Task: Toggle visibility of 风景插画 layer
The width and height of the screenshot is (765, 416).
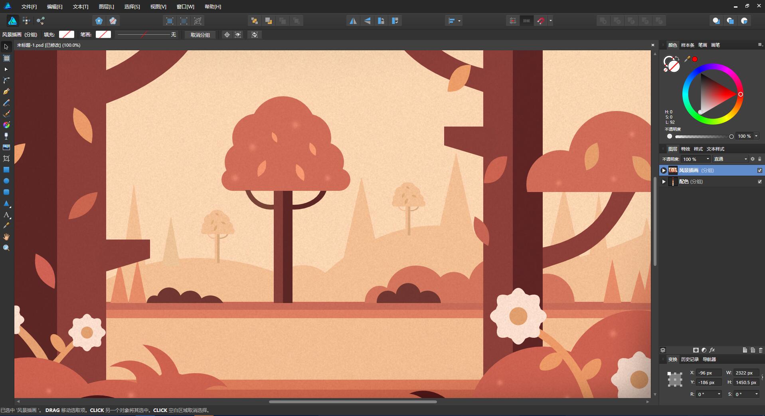Action: 760,170
